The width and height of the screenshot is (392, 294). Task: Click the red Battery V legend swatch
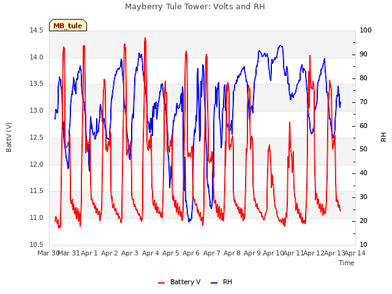click(162, 283)
